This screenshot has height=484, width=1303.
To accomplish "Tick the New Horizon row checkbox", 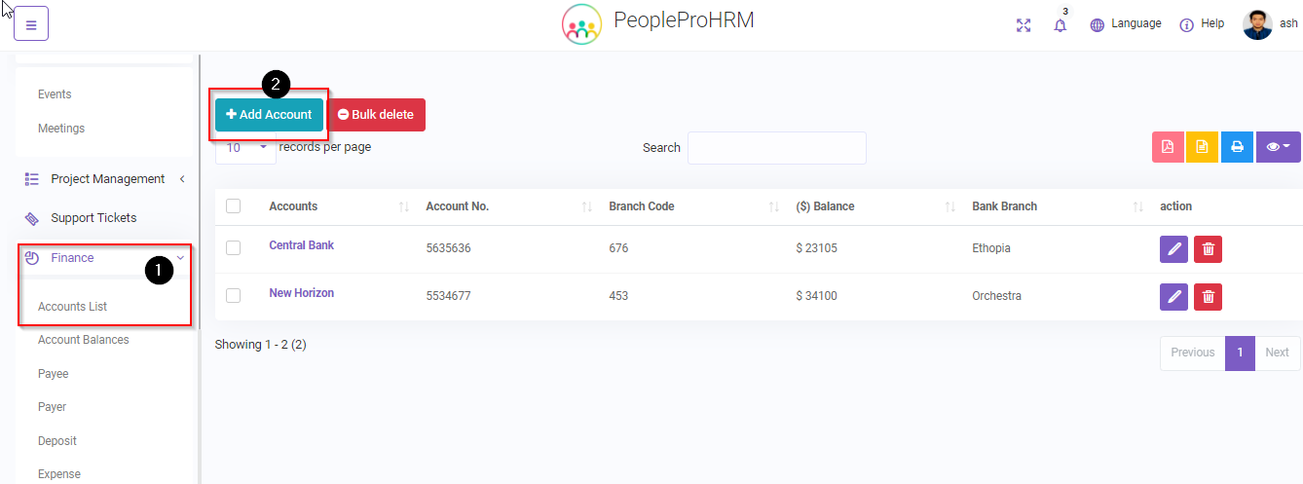I will click(x=233, y=296).
